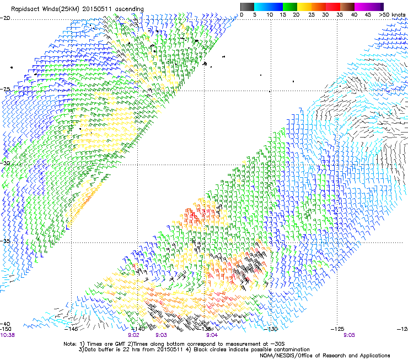Click the cyan 5-10 knots legend segment
This screenshot has width=408, height=359.
tap(261, 7)
